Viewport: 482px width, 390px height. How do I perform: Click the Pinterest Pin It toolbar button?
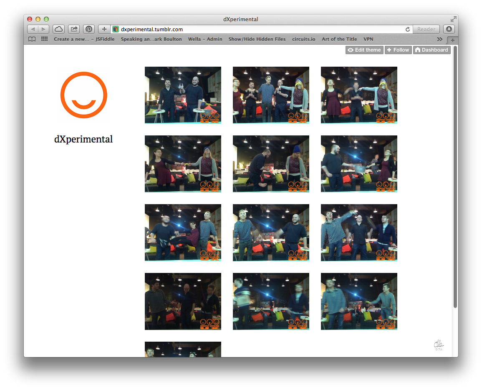pyautogui.click(x=89, y=29)
